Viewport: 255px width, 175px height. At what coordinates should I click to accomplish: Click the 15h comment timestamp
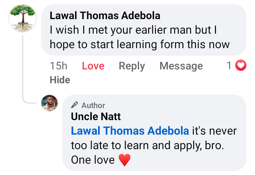58,66
